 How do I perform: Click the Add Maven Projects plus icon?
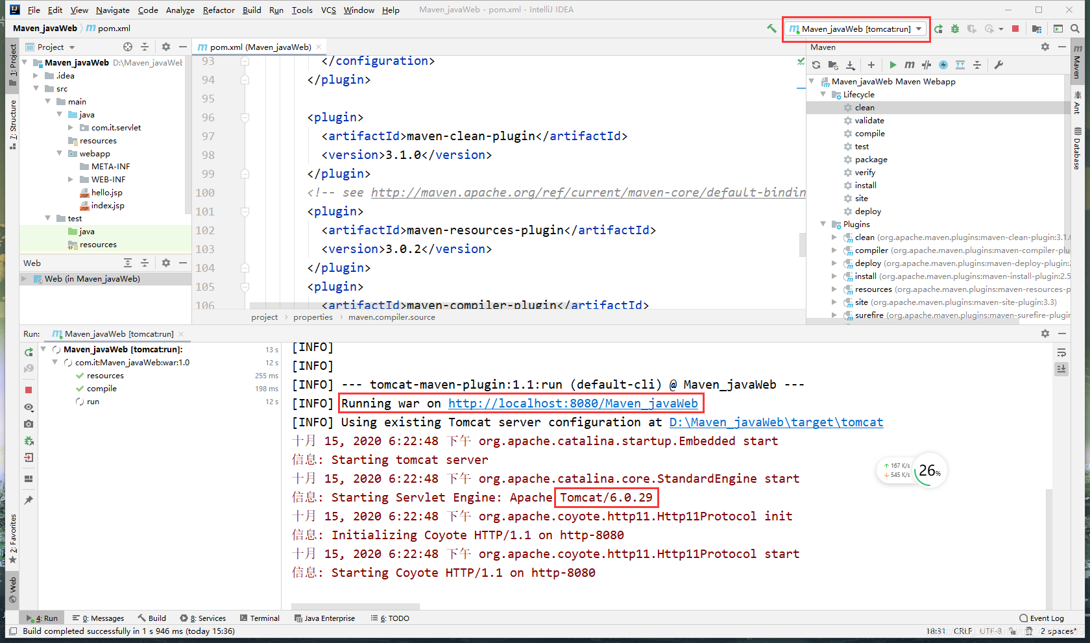click(871, 65)
